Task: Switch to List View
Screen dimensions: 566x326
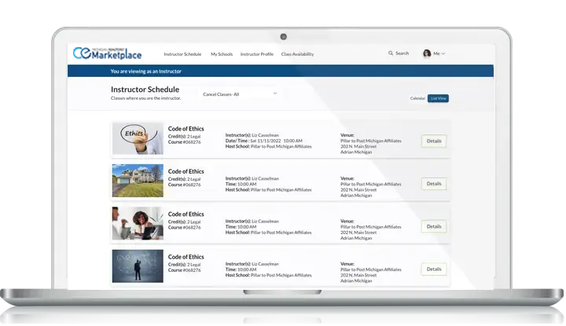Action: (x=438, y=98)
